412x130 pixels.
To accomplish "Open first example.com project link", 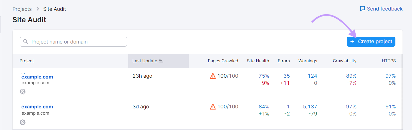I will point(37,77).
